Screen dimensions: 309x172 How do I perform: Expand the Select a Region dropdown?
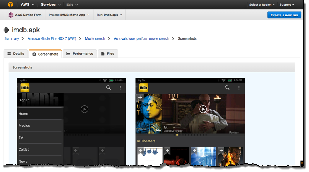262,5
